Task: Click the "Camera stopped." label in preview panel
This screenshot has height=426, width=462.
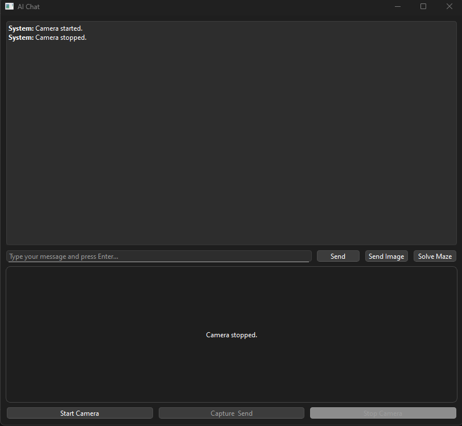Action: pyautogui.click(x=232, y=335)
